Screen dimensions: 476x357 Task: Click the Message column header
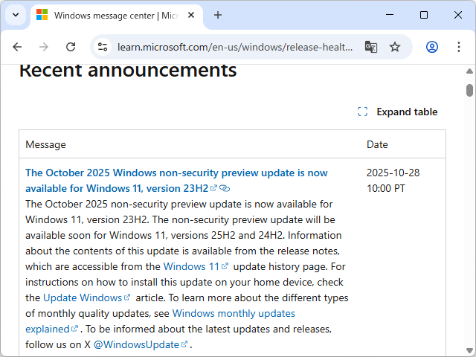[45, 144]
